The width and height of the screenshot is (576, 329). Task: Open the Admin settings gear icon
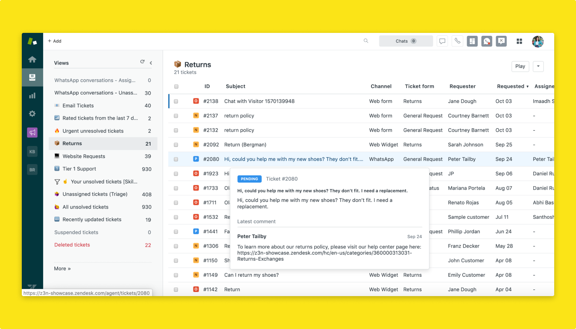[x=32, y=114]
